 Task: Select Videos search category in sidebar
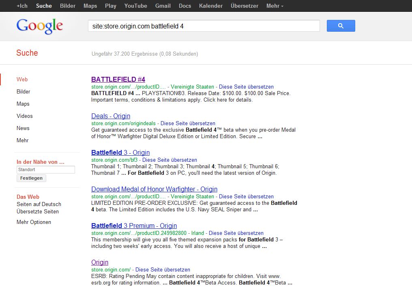(x=25, y=116)
